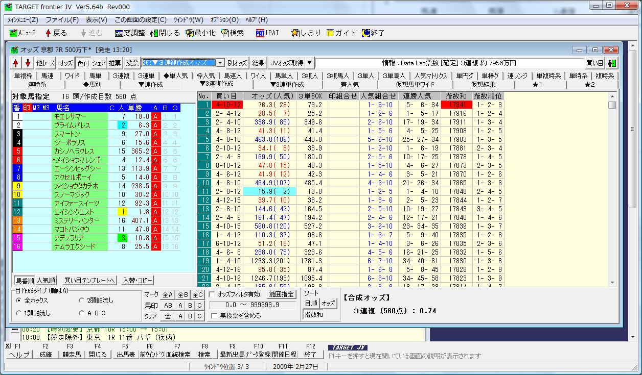Open the ガイド guide icon
Viewport: 642px width, 375px height.
point(342,33)
